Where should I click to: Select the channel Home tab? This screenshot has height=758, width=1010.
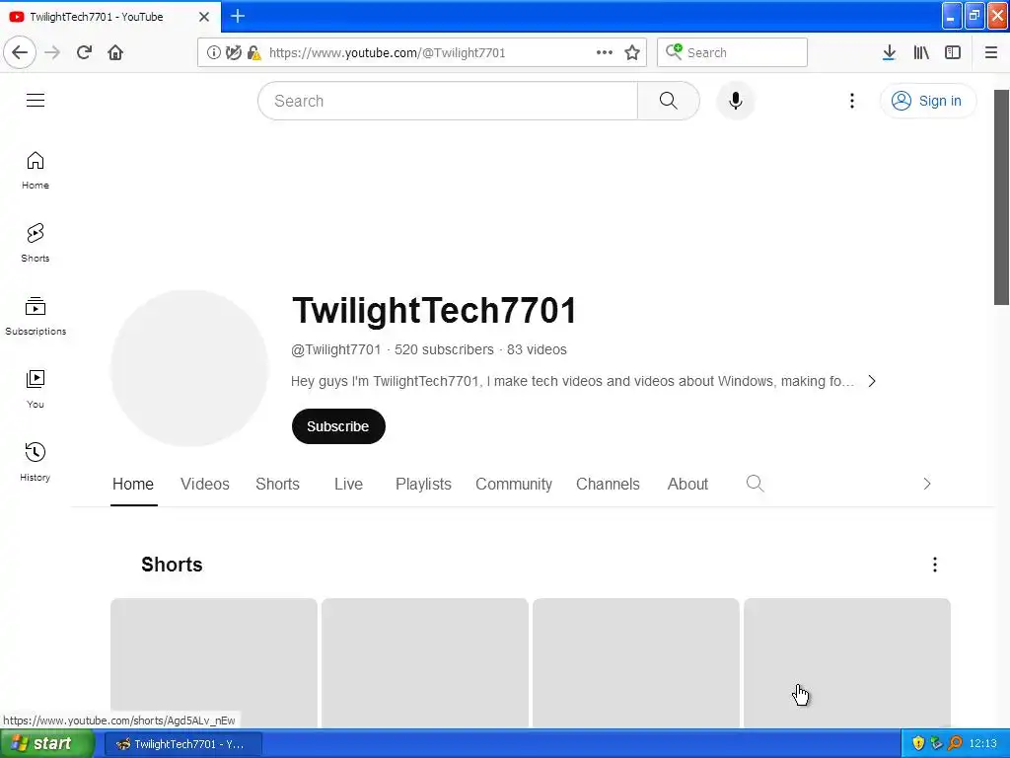point(133,484)
